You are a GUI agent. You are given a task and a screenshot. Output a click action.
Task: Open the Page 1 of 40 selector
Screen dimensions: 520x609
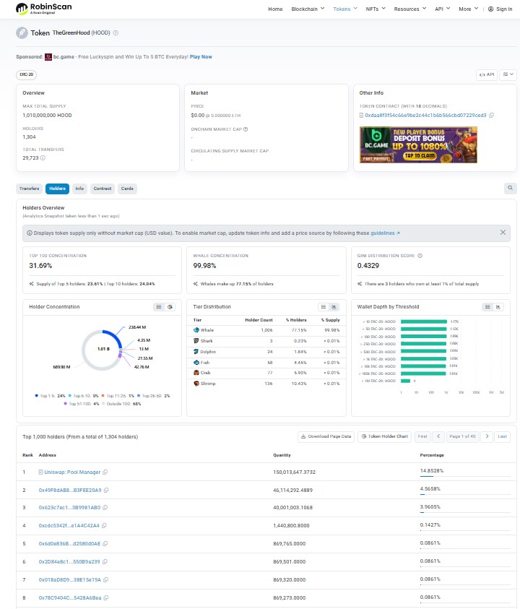click(x=462, y=436)
